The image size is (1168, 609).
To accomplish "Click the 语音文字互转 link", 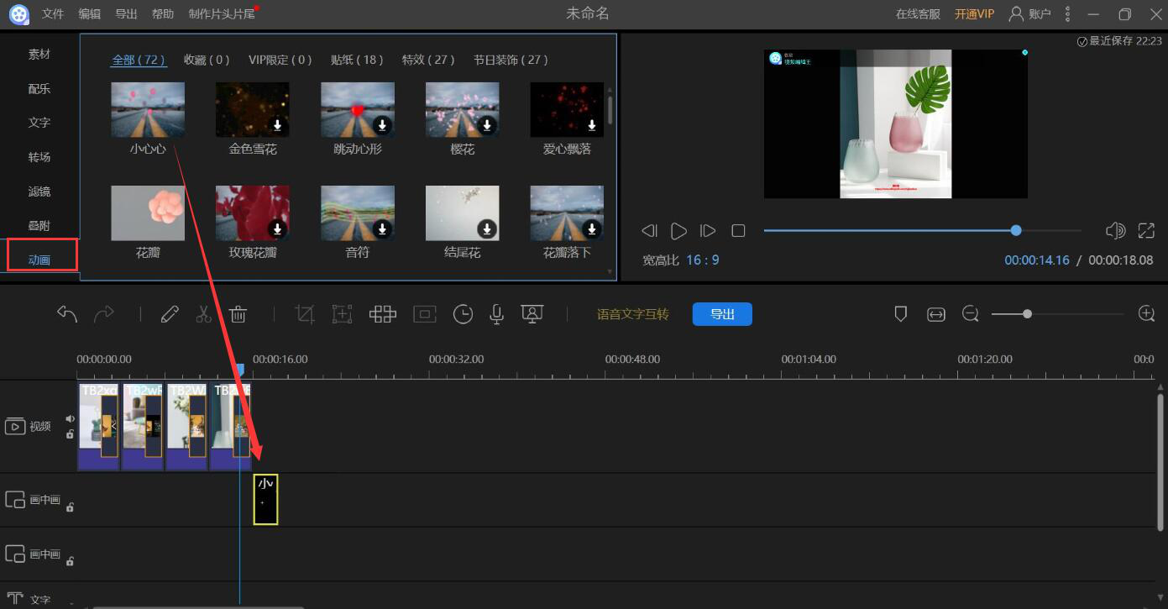I will click(633, 314).
